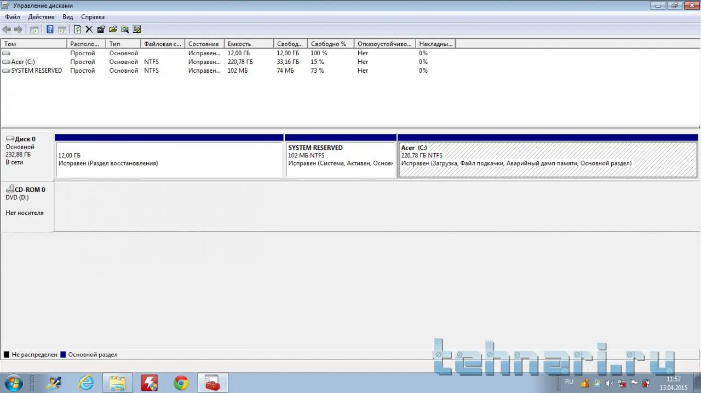701x393 pixels.
Task: Click the RU language indicator
Action: 569,382
